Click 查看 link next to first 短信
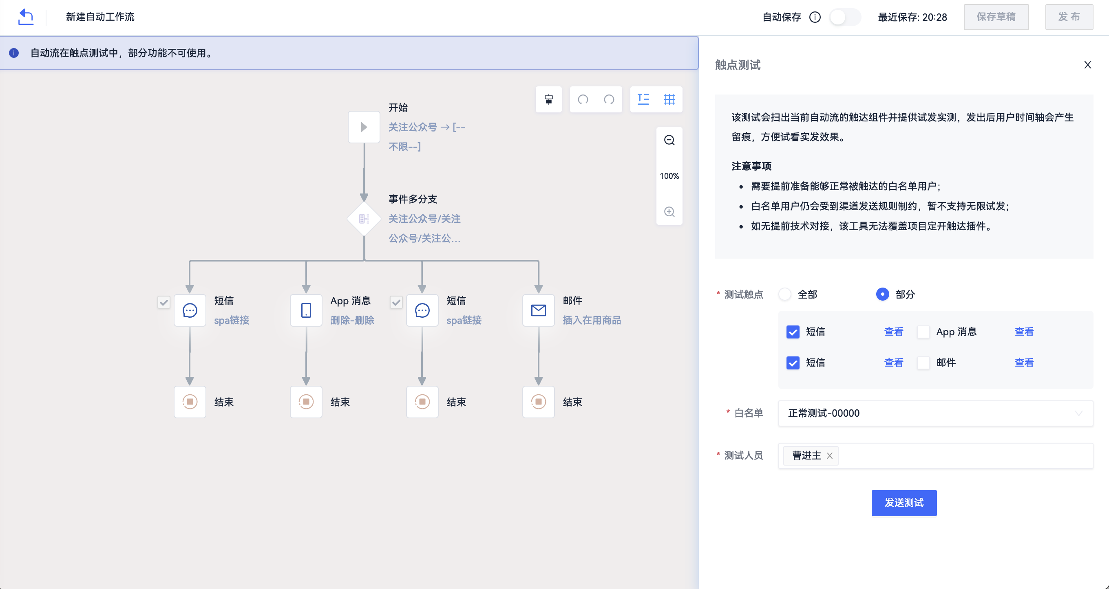 coord(894,332)
